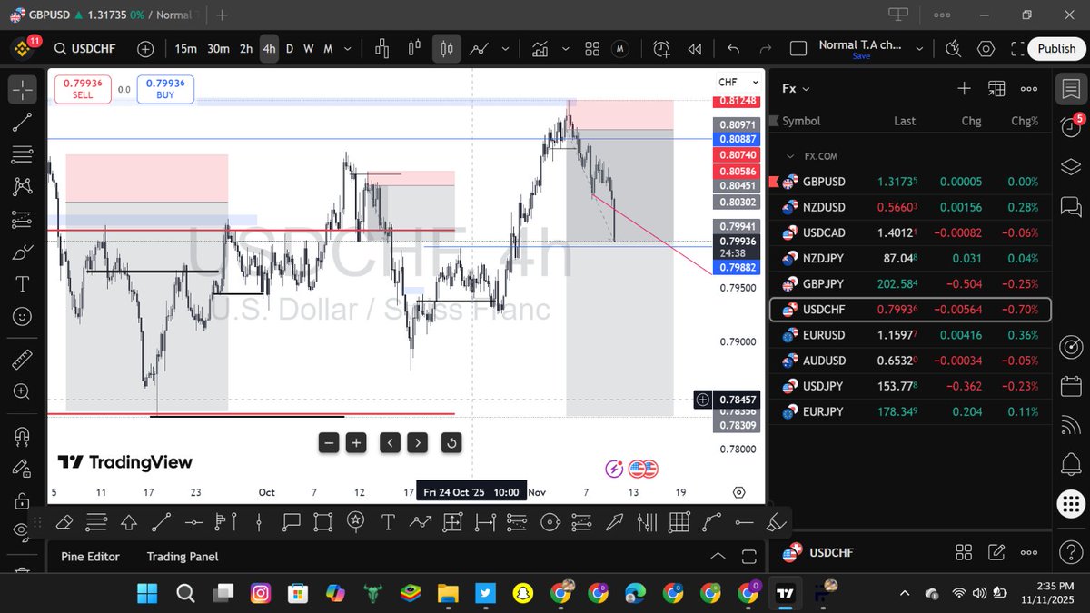This screenshot has width=1090, height=613.
Task: Open the USDCHF symbol search
Action: (85, 49)
